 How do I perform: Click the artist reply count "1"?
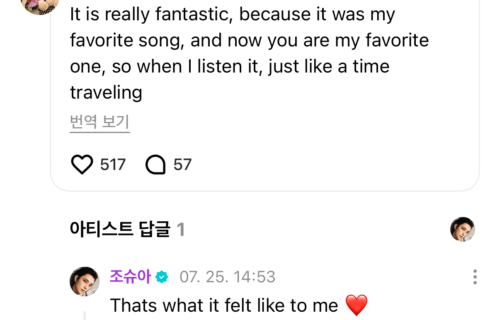[x=180, y=229]
